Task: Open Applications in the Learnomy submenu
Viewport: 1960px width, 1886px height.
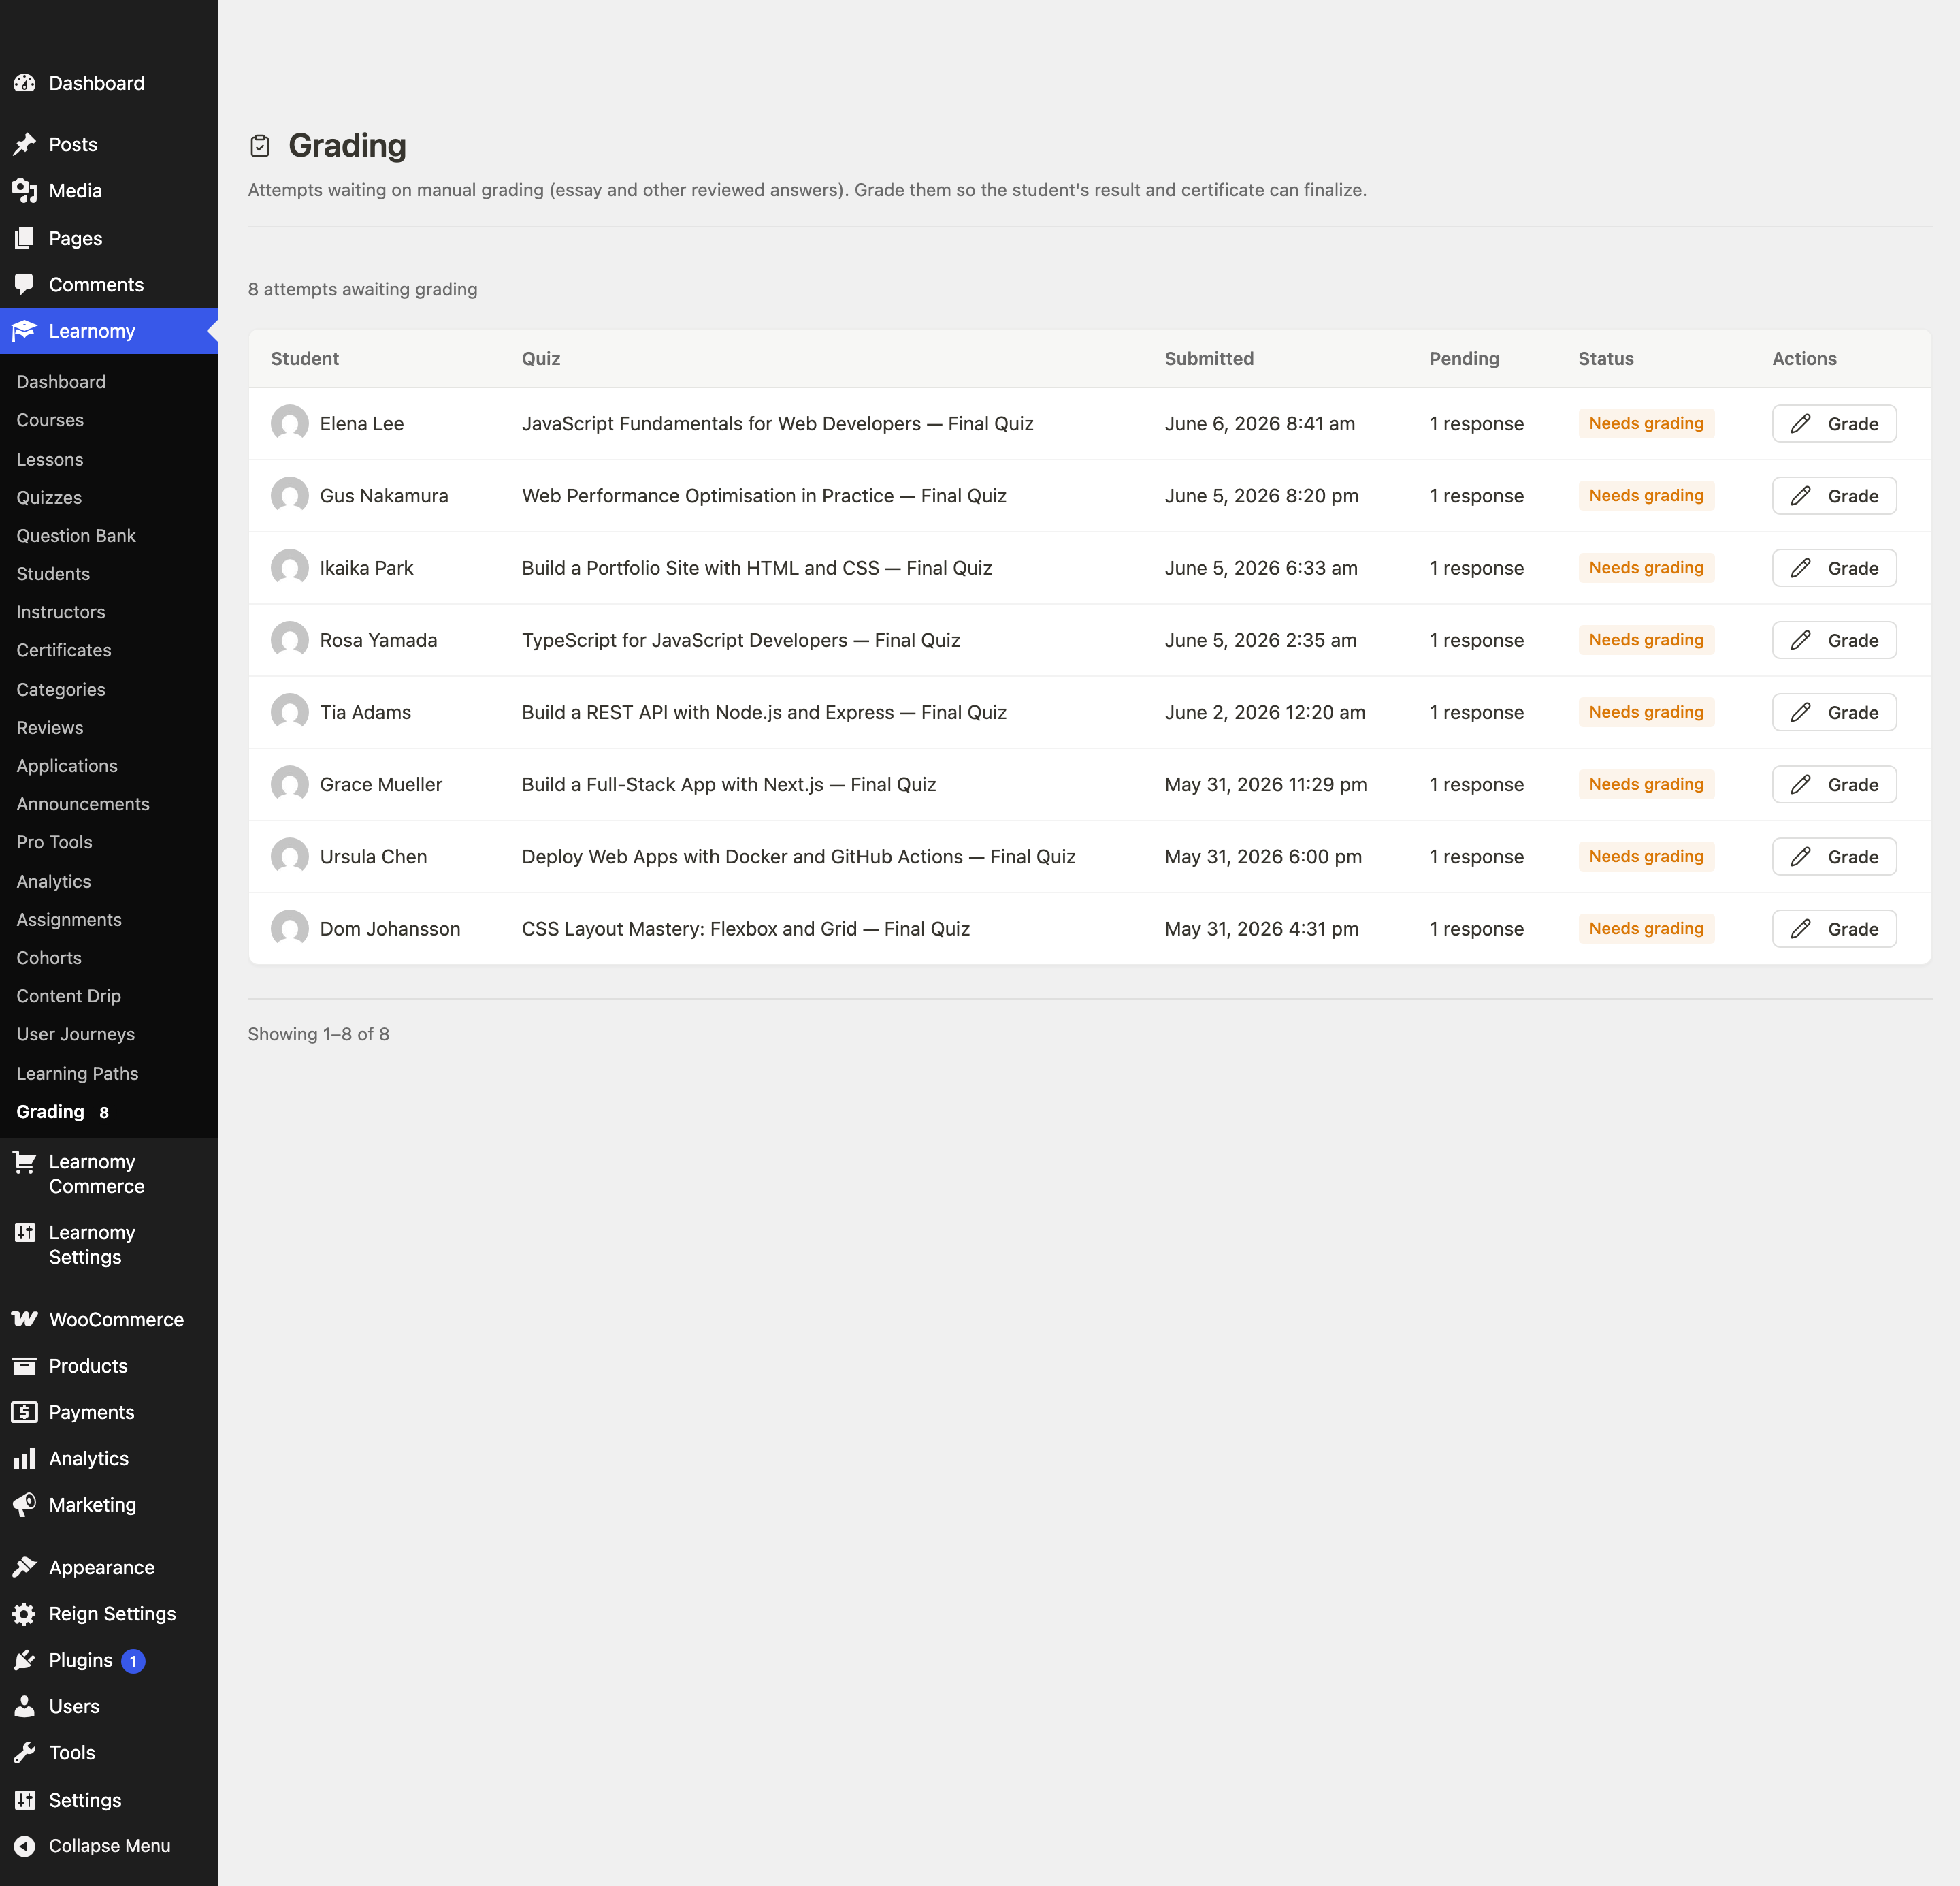Action: pyautogui.click(x=67, y=765)
